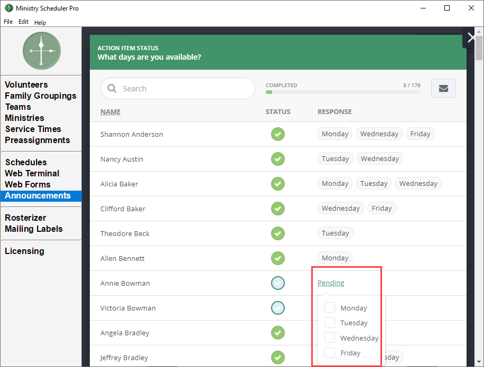Click Shannon Anderson's Friday response tag
The width and height of the screenshot is (484, 367).
click(420, 134)
